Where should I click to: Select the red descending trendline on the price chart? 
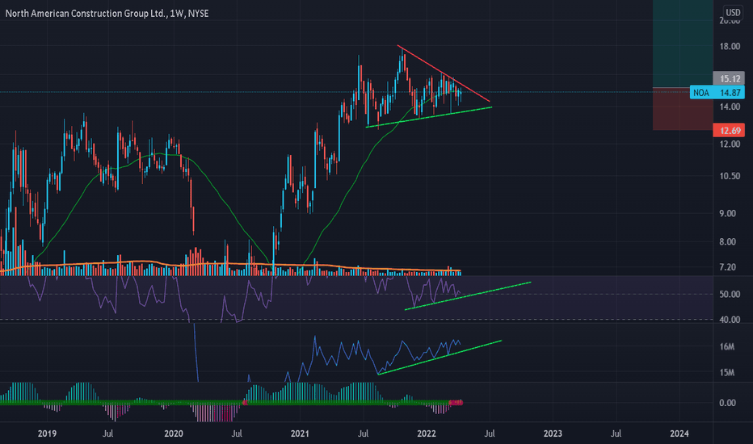pos(444,73)
